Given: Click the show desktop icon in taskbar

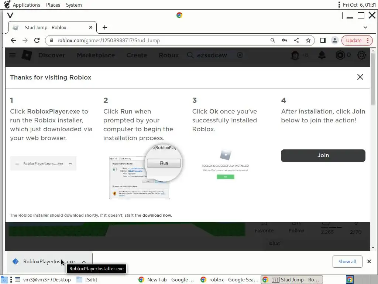Looking at the screenshot, I should click(x=4, y=280).
